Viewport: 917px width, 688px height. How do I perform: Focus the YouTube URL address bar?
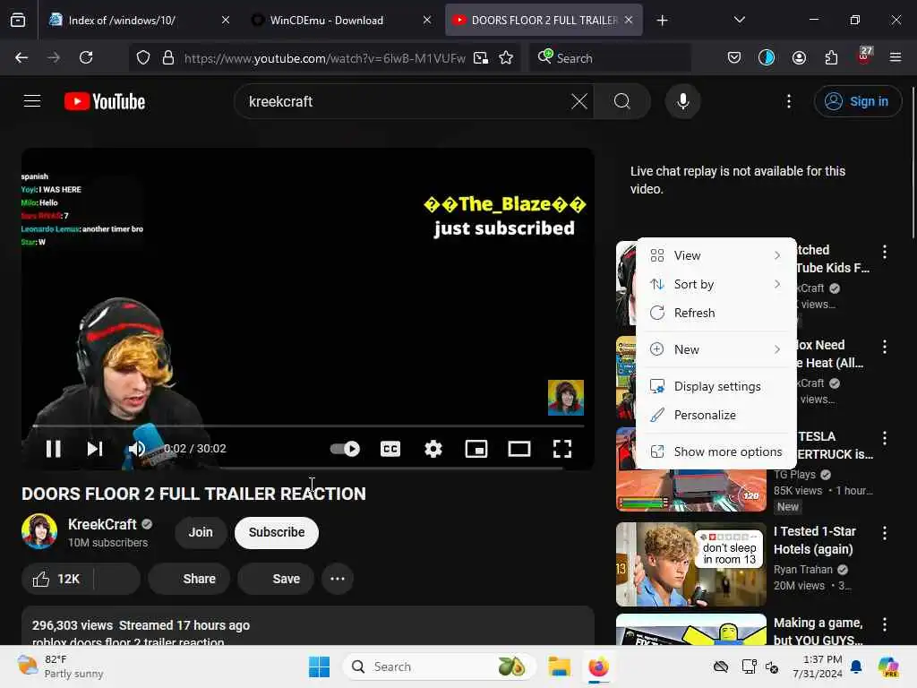point(324,58)
